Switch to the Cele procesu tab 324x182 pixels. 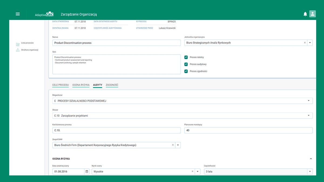tap(60, 85)
